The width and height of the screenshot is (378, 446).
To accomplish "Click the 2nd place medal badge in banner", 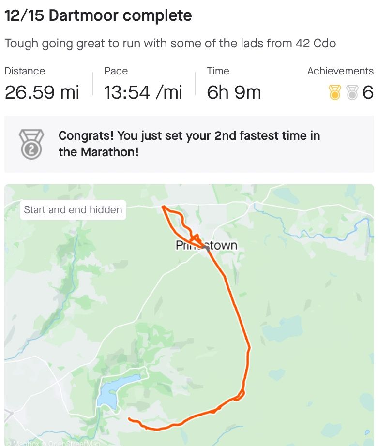I will pos(31,144).
